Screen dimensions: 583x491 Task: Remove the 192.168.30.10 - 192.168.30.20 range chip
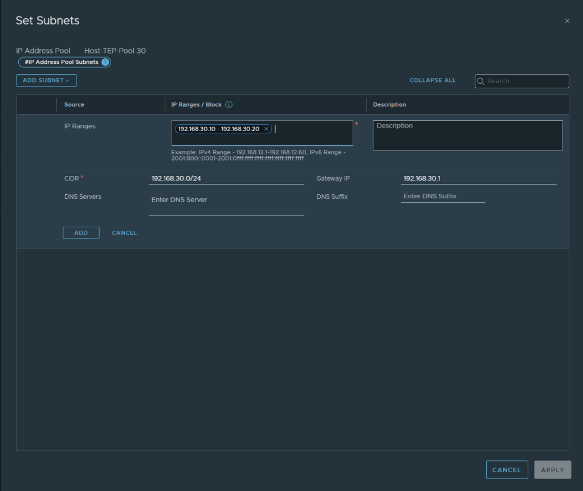(x=266, y=129)
